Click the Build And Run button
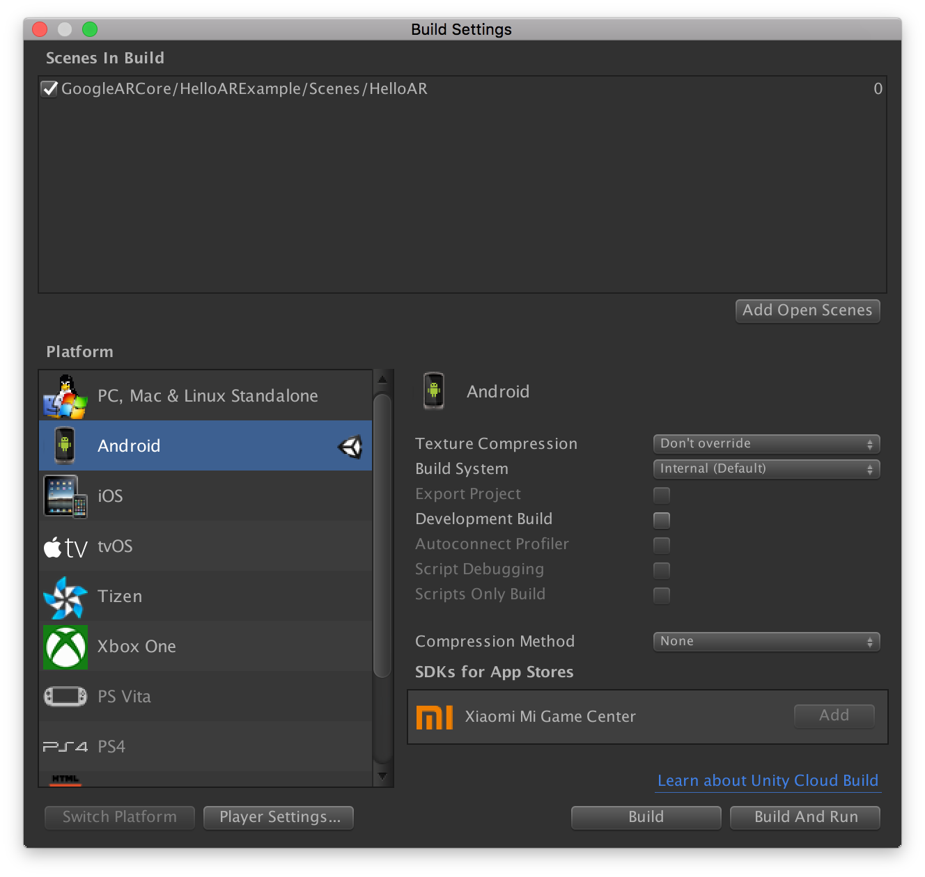The image size is (925, 877). (805, 817)
